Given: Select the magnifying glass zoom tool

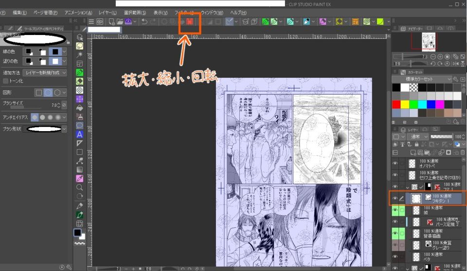Looking at the screenshot, I should click(79, 187).
